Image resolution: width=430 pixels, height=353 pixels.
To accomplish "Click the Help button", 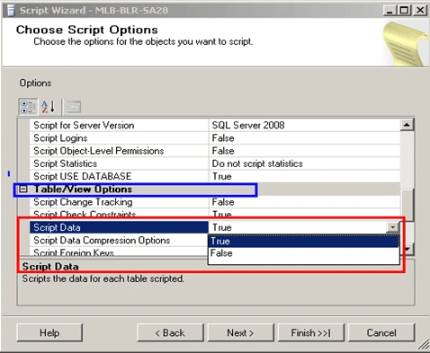I will 49,332.
